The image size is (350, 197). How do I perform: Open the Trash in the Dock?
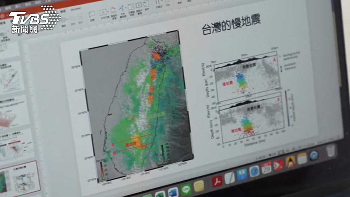point(331,151)
